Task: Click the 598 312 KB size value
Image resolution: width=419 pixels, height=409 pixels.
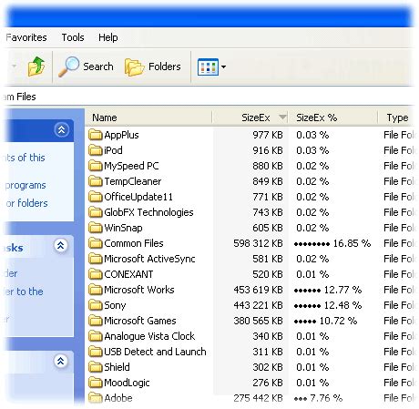Action: point(258,243)
